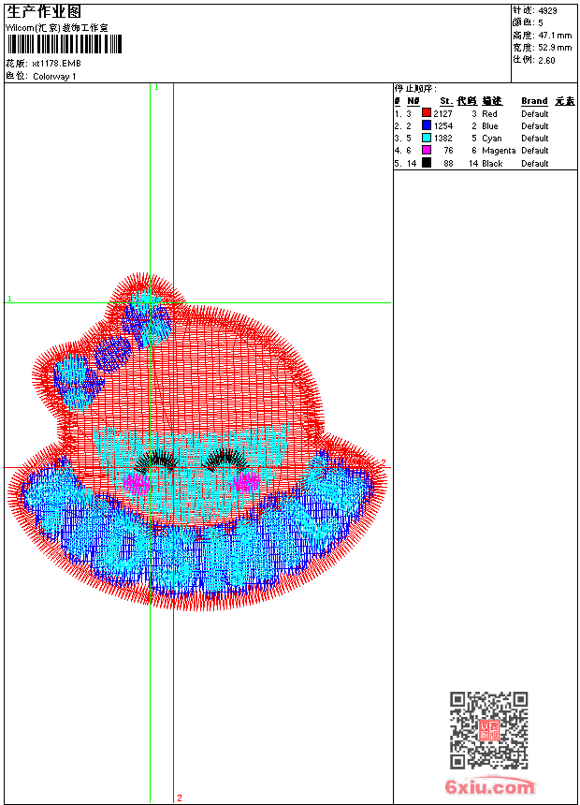Click the blue thread color swatch
The image size is (580, 805).
click(x=427, y=125)
